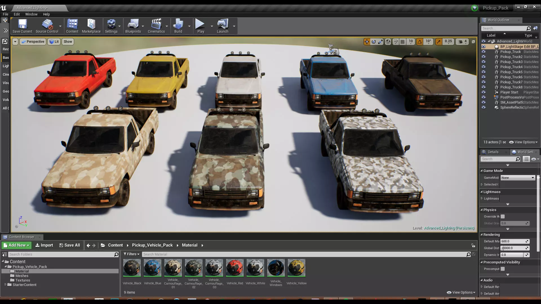Click the Default Max Distance value field
This screenshot has height=304, width=541.
pos(515,241)
